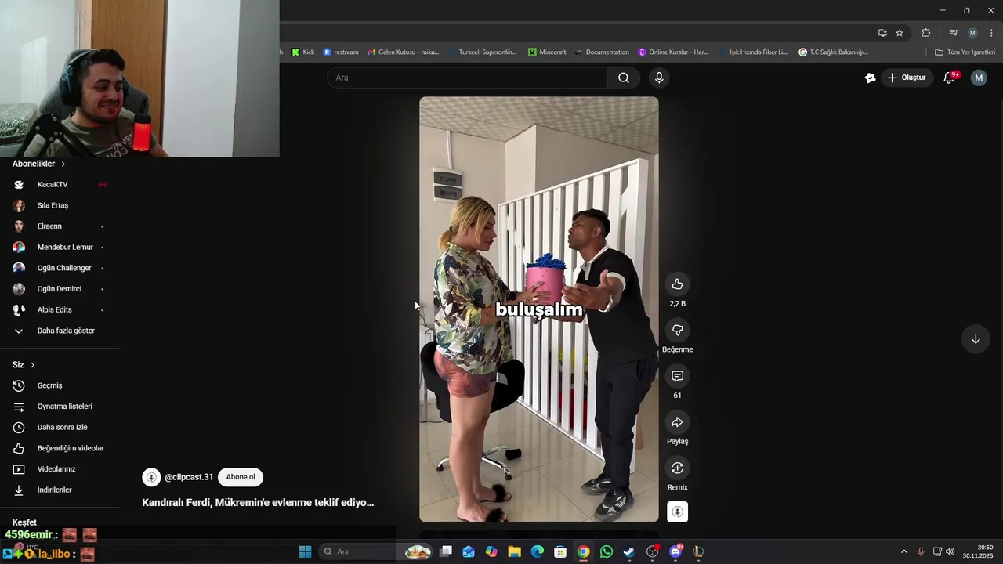Open the comments showing 61
This screenshot has width=1003, height=564.
point(677,377)
